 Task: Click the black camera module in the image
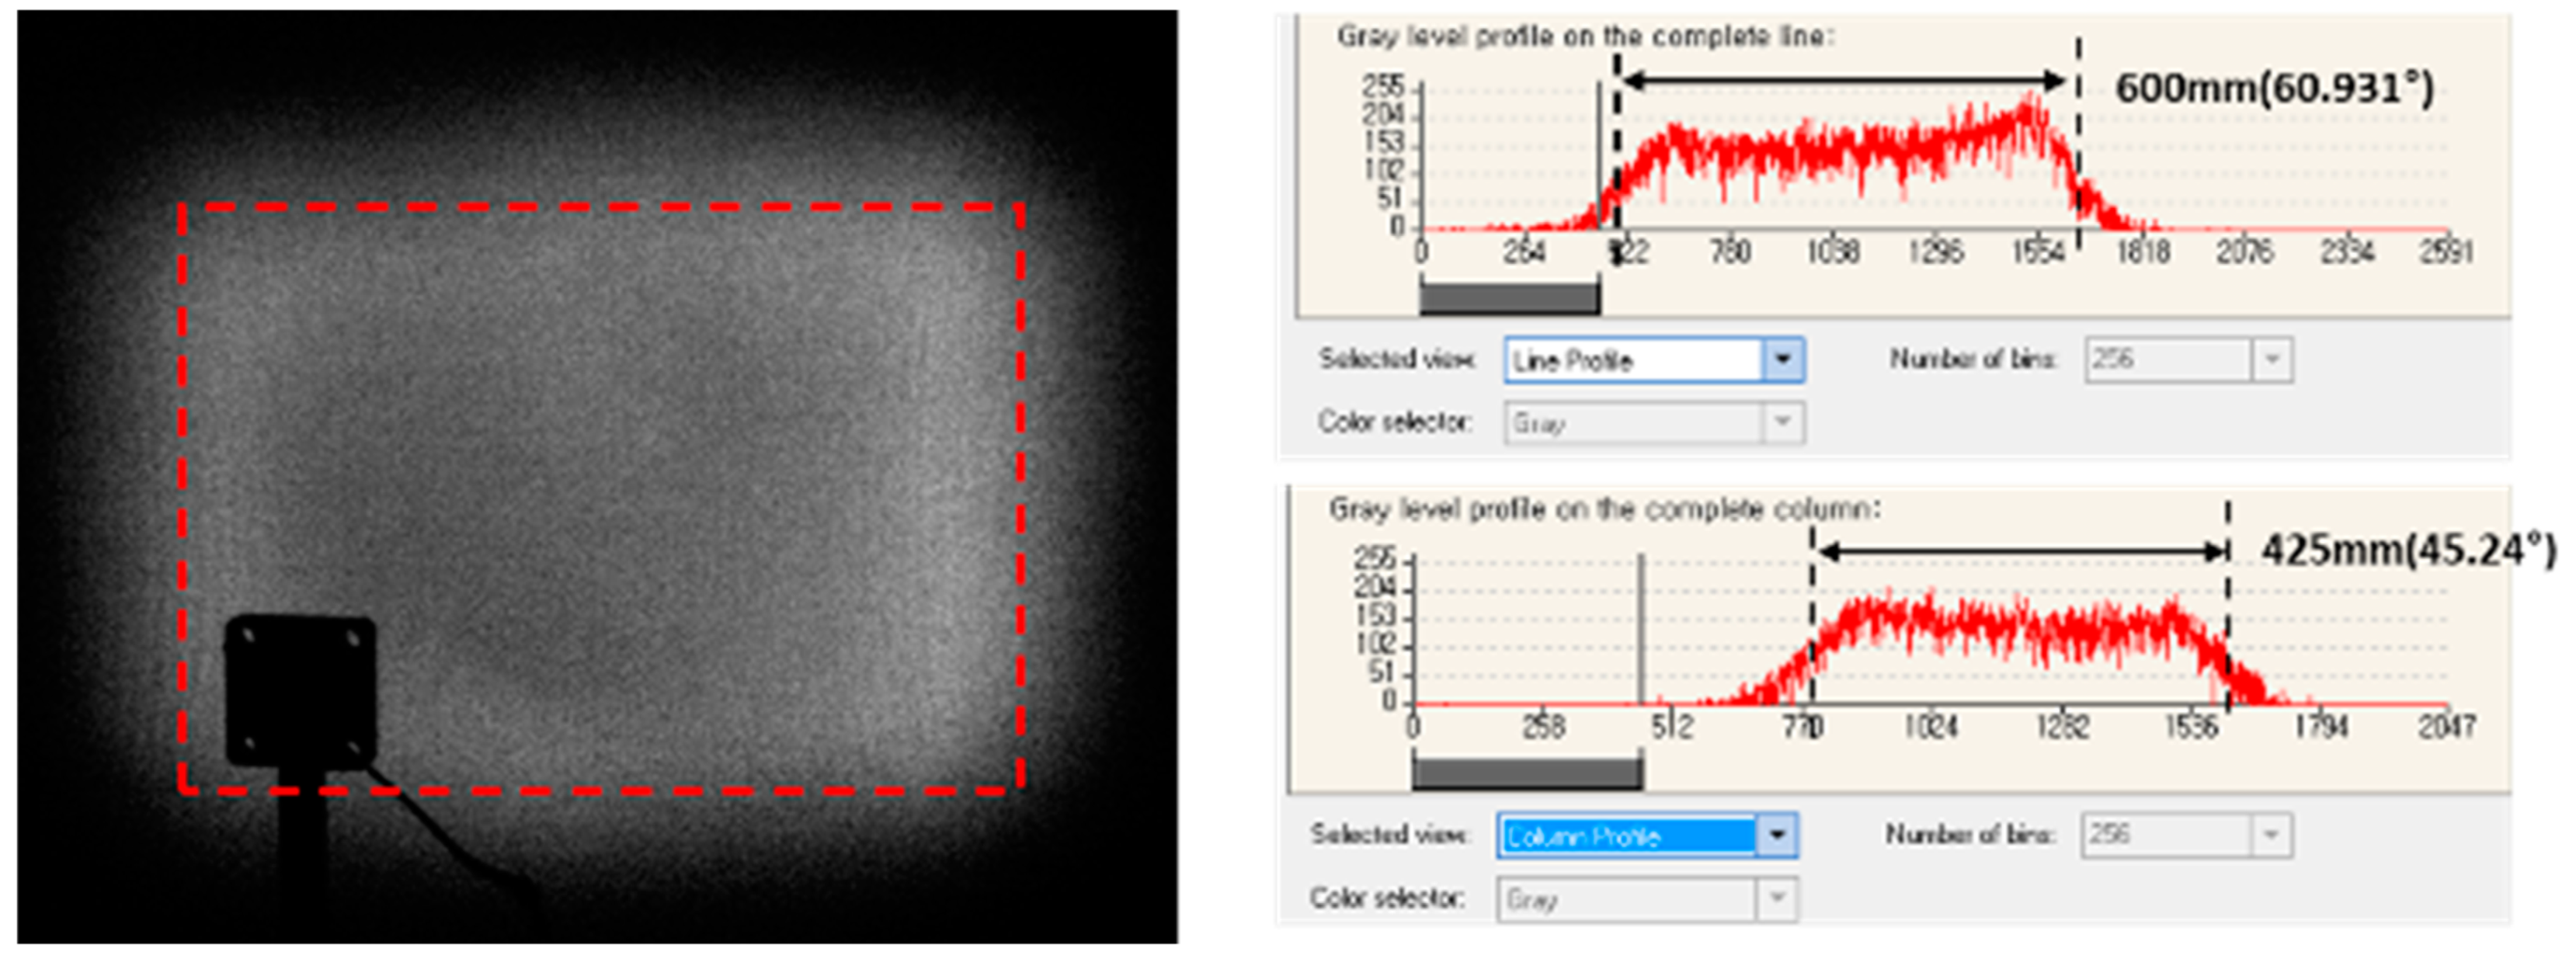coord(300,690)
